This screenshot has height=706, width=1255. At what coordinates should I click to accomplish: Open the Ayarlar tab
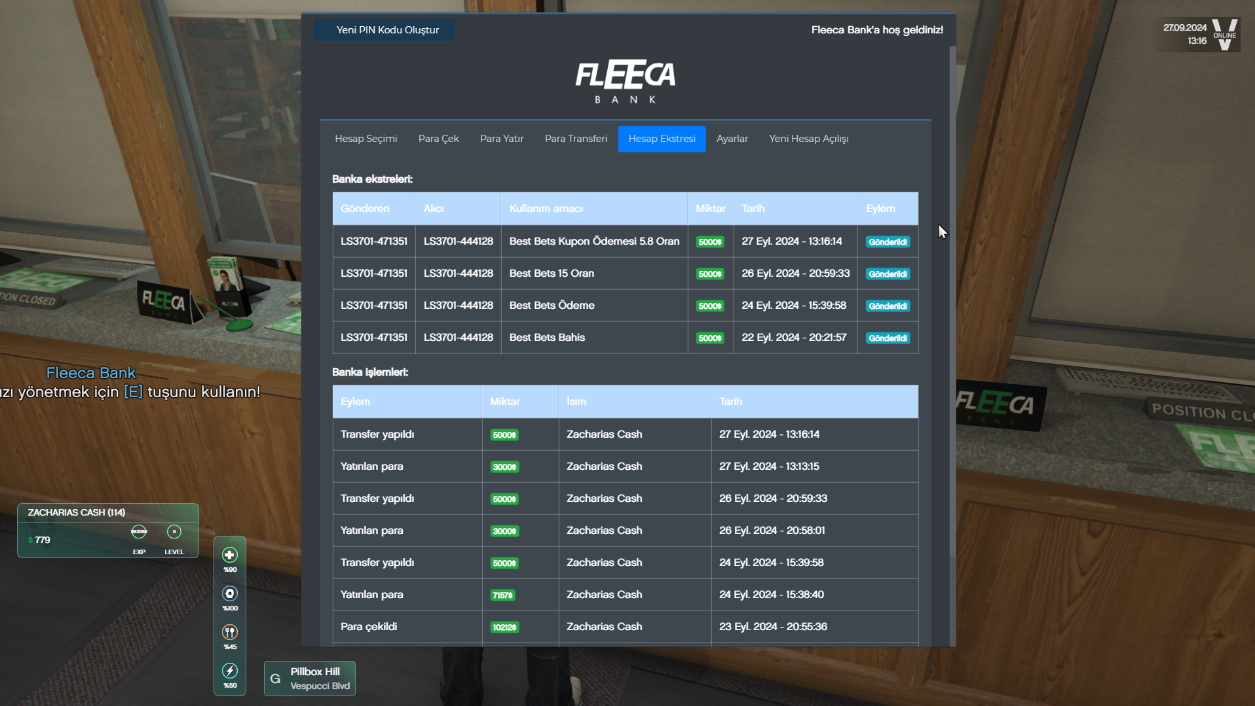732,139
